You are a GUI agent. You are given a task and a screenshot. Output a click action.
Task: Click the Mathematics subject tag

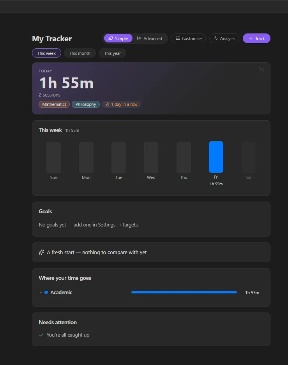click(x=54, y=104)
